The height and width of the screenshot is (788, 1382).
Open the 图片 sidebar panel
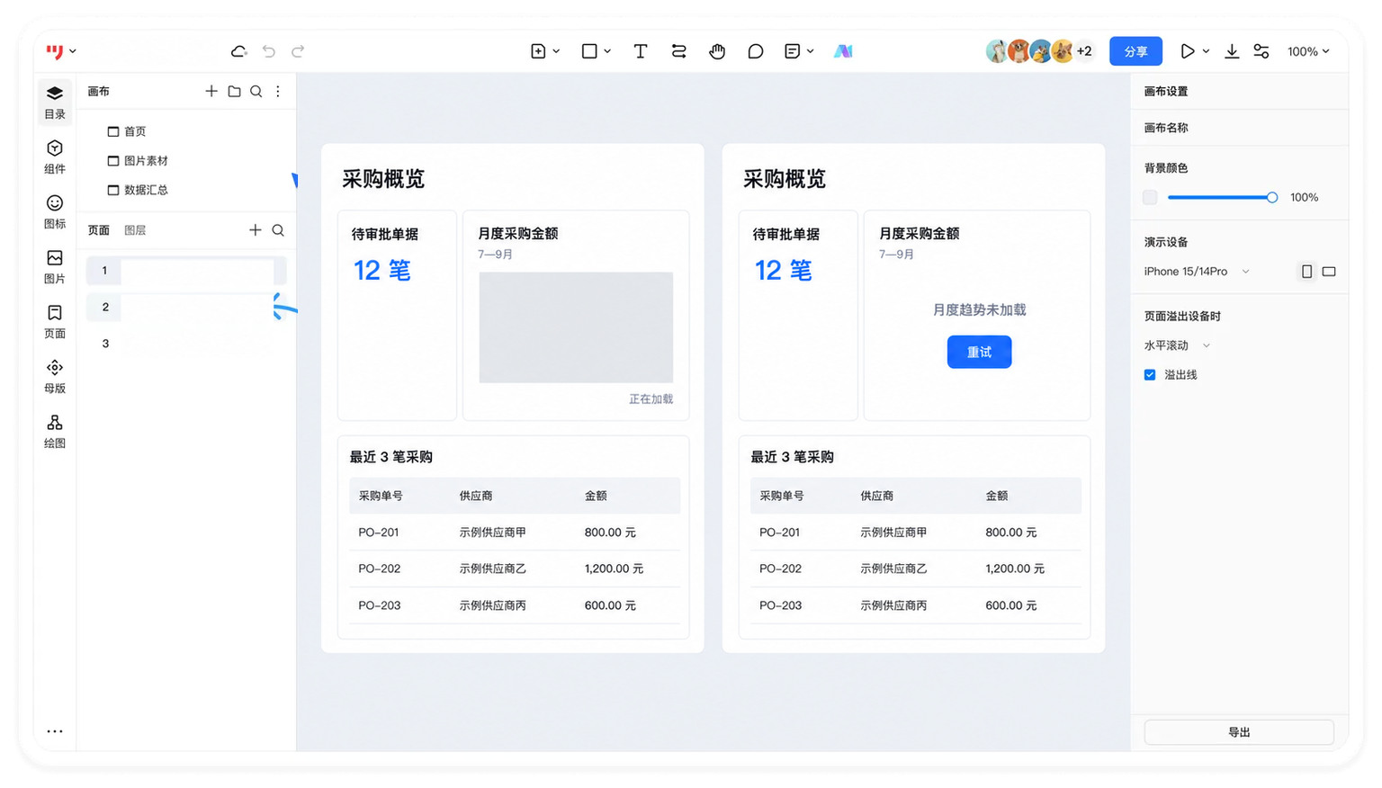point(55,267)
